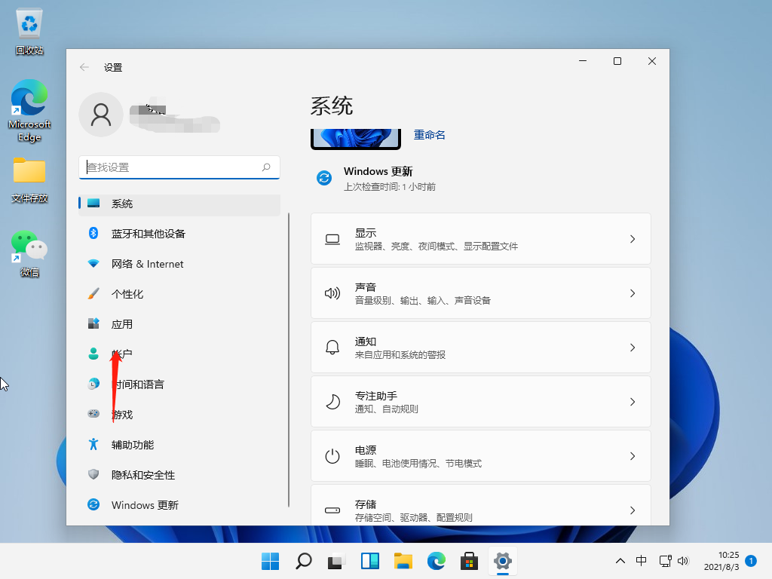Click the back arrow in Settings

coord(84,67)
